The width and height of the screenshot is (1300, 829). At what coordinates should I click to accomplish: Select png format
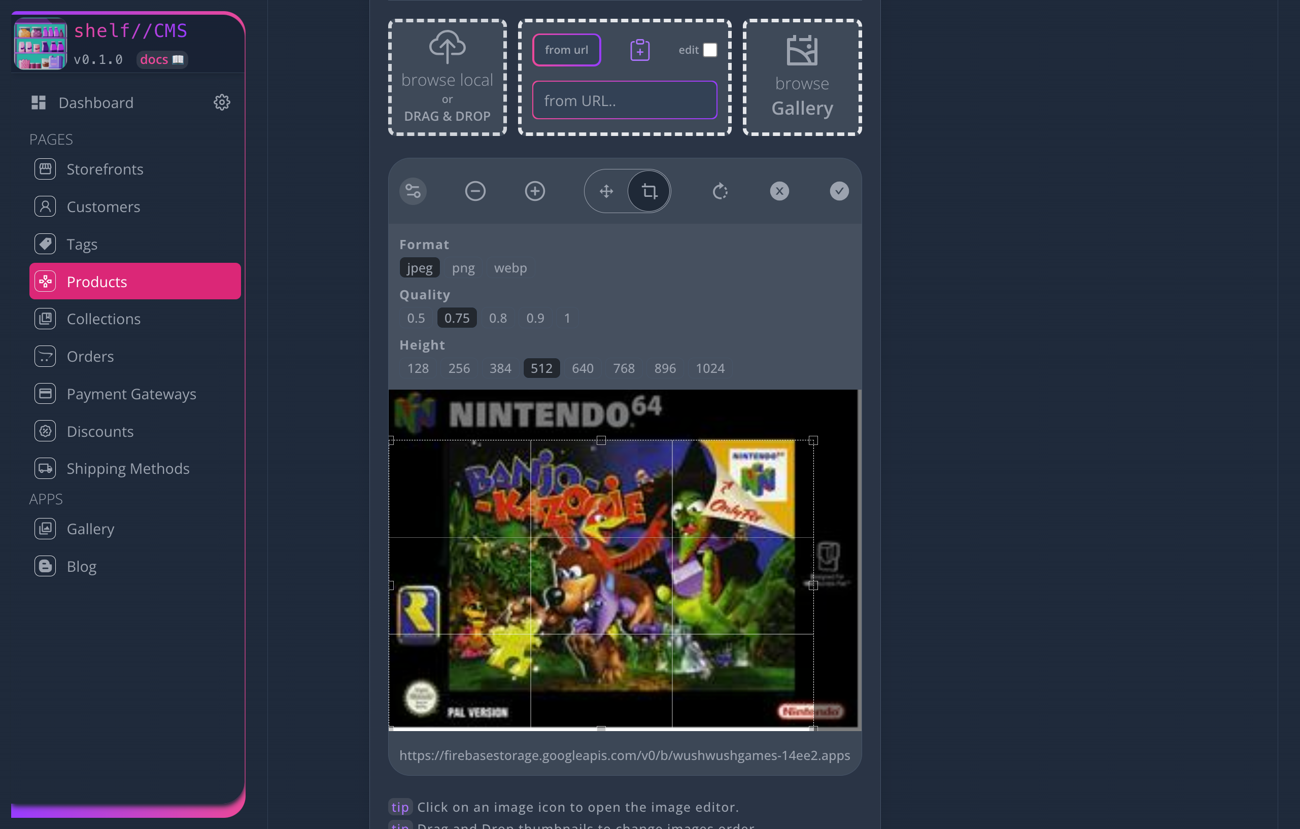[x=463, y=268]
